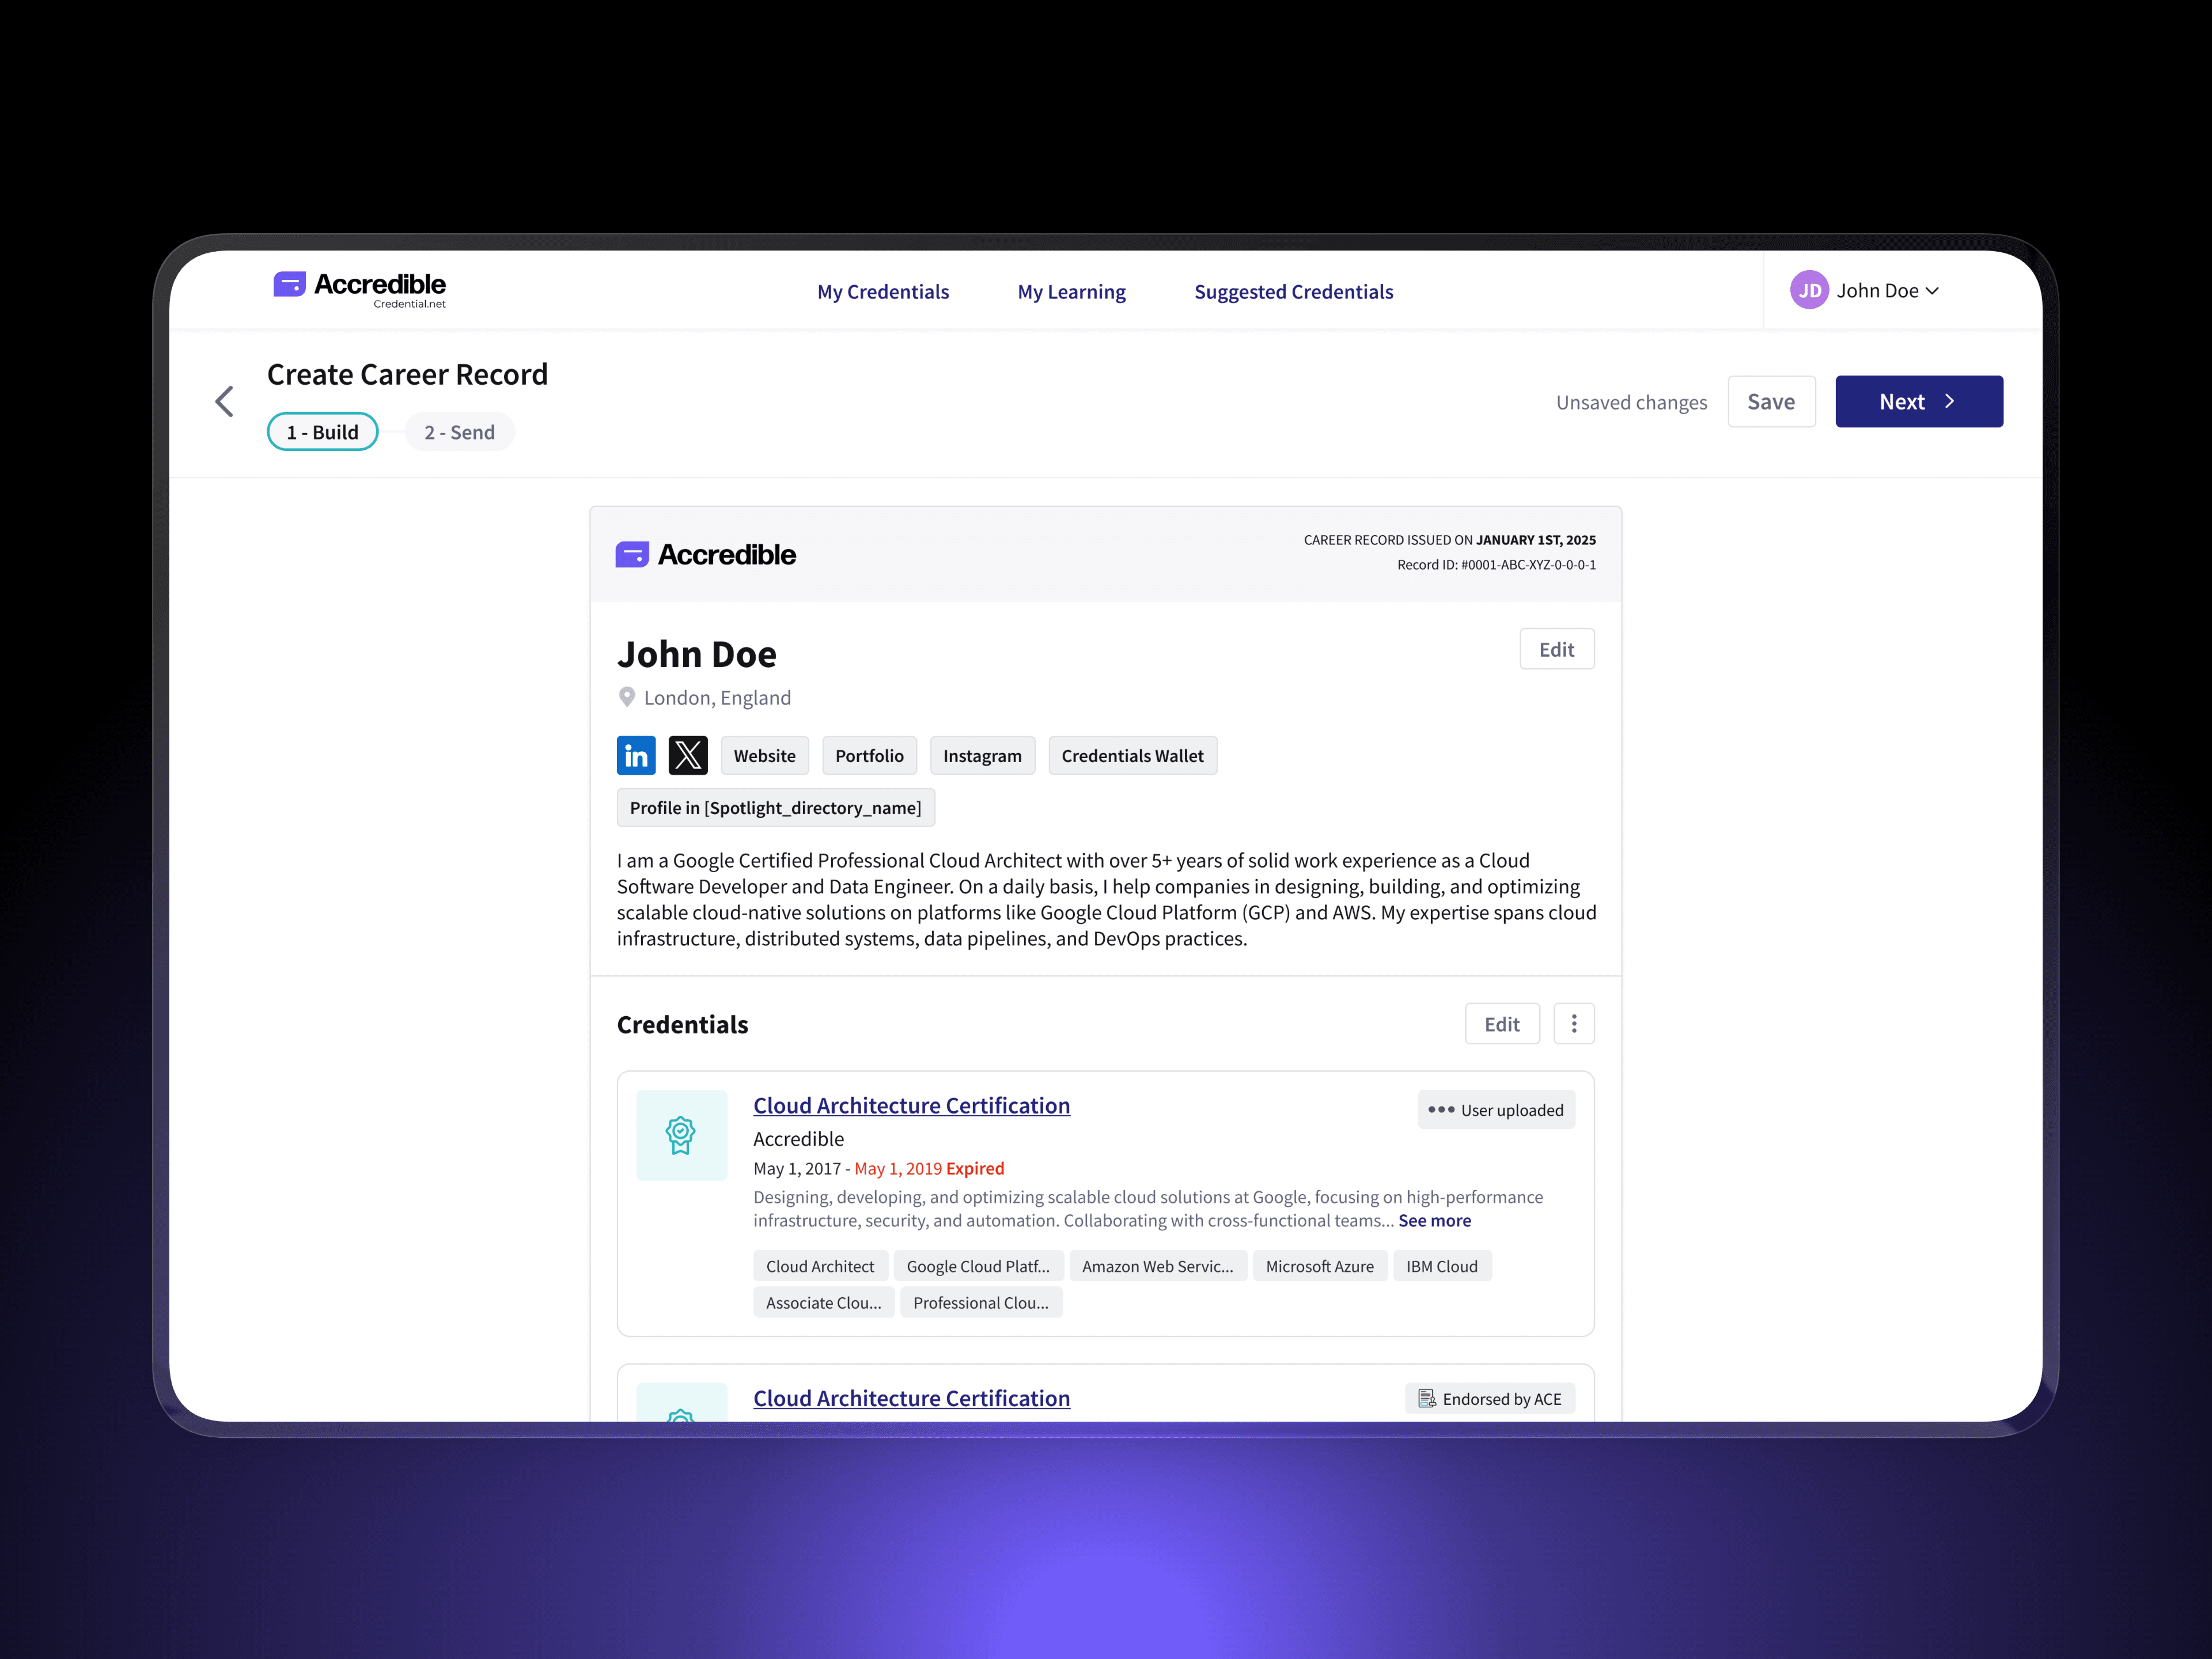Click the Endorsed by ACE badge

(1489, 1399)
